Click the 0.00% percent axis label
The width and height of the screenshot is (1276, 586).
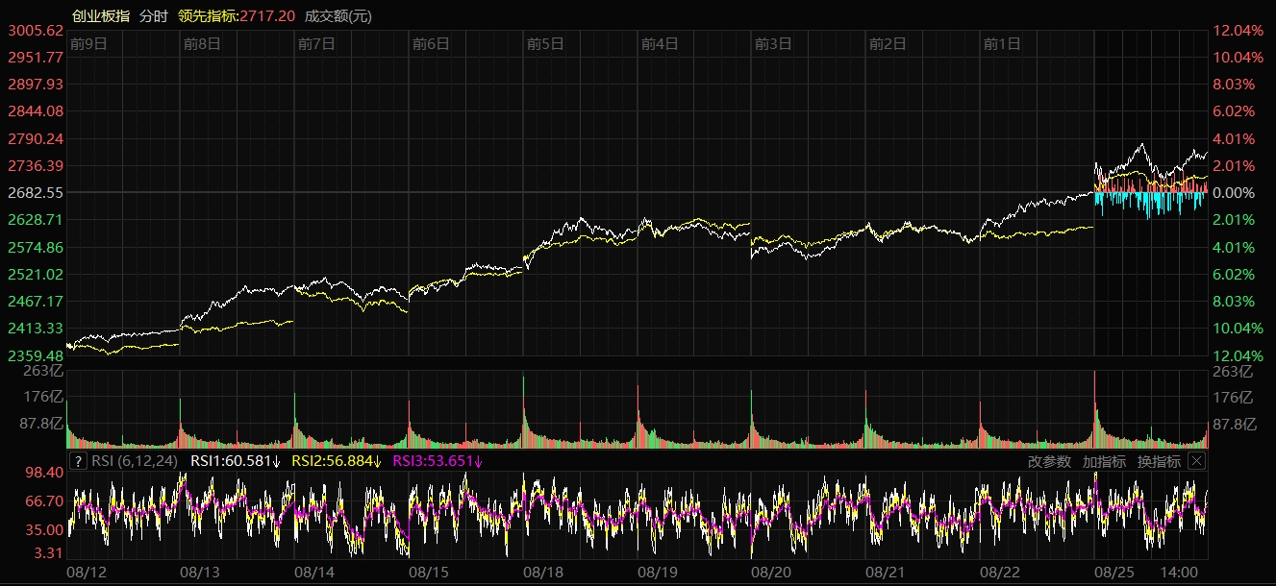tap(1234, 193)
